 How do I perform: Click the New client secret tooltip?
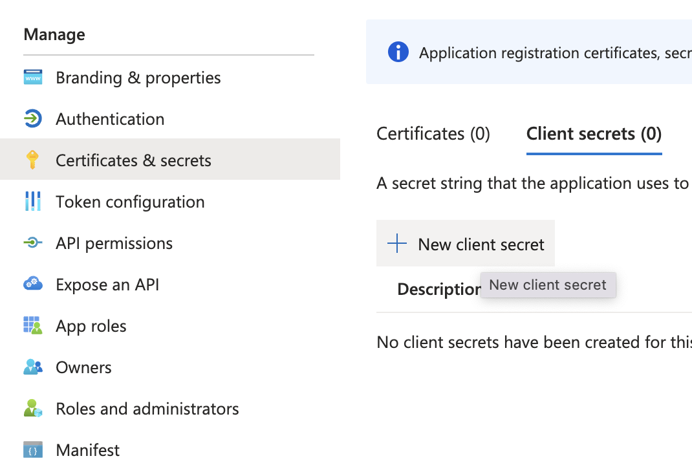[x=548, y=285]
